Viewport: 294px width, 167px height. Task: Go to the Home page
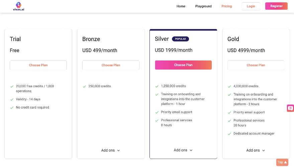click(x=181, y=6)
